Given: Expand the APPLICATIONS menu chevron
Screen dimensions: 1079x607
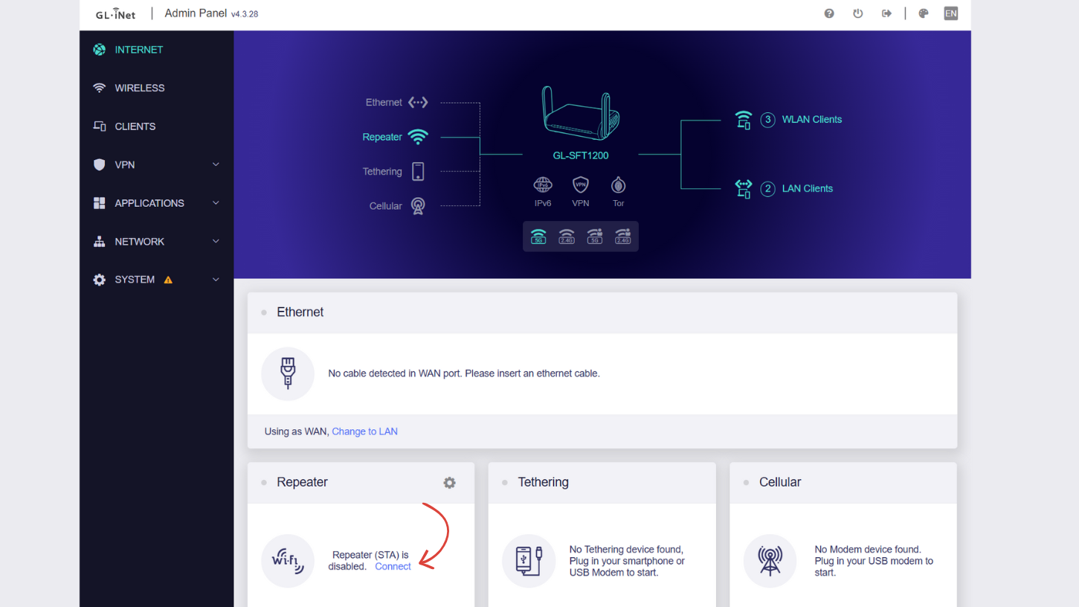Looking at the screenshot, I should [216, 203].
